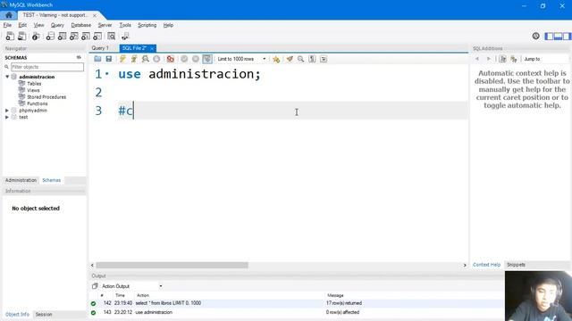Commit transaction checkmark icon
This screenshot has height=321, width=572.
pos(184,59)
